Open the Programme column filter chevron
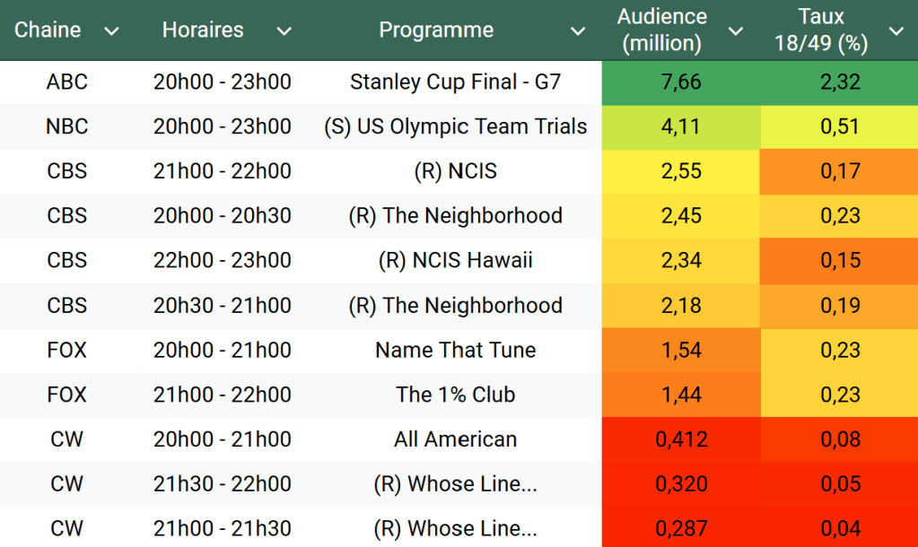The height and width of the screenshot is (547, 918). [578, 31]
